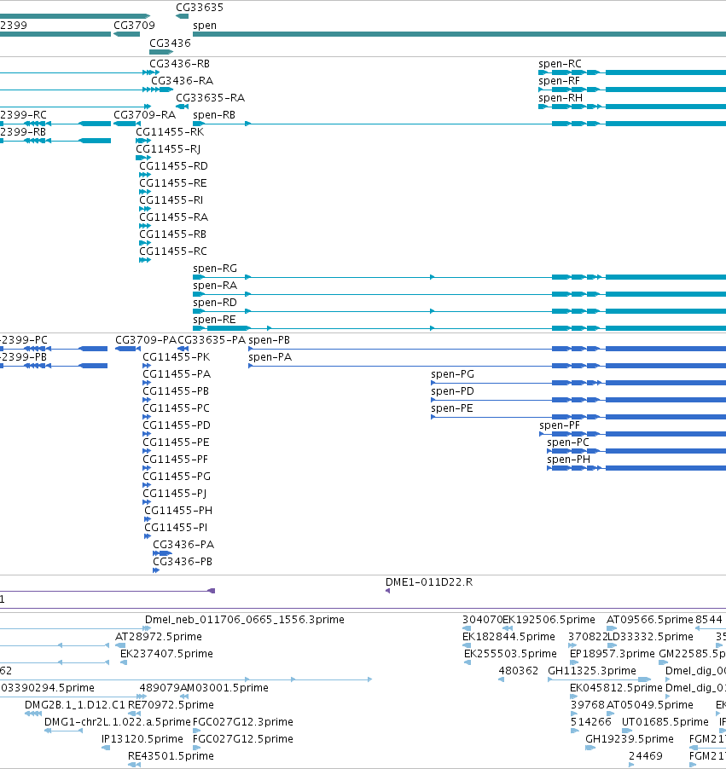Click the AM03001.5prime EST label

[x=224, y=688]
